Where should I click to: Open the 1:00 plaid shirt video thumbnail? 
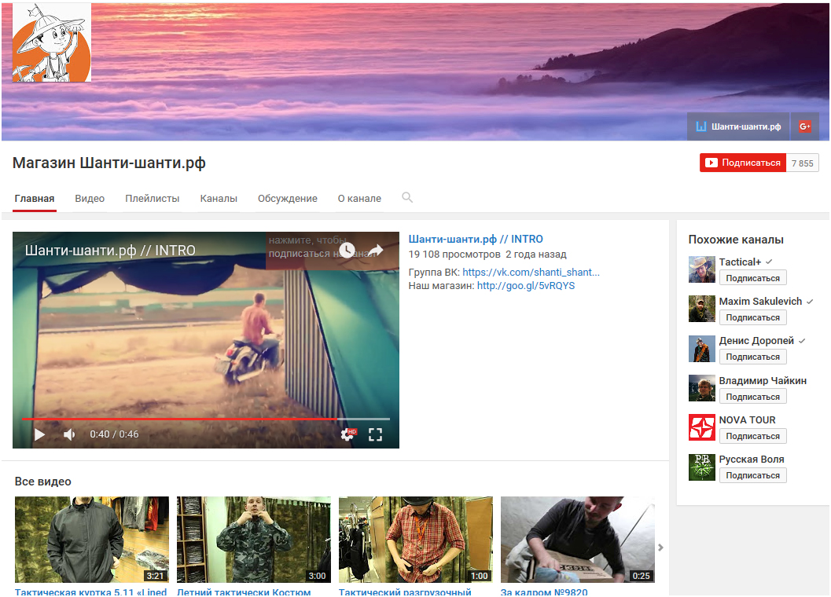416,540
